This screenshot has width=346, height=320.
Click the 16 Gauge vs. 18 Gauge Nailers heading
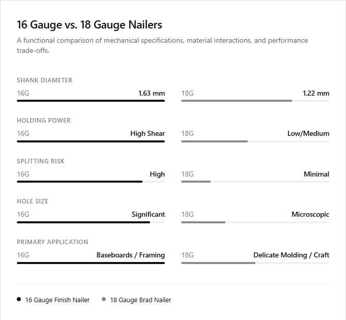(90, 24)
